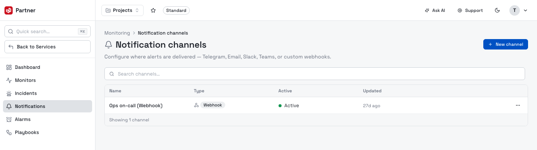Click the bell icon beside page title
The height and width of the screenshot is (150, 537).
click(x=109, y=45)
